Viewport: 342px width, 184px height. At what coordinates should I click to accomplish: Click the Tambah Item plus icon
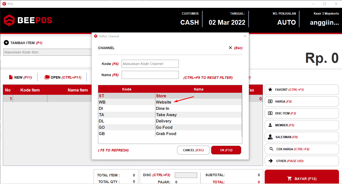point(6,43)
